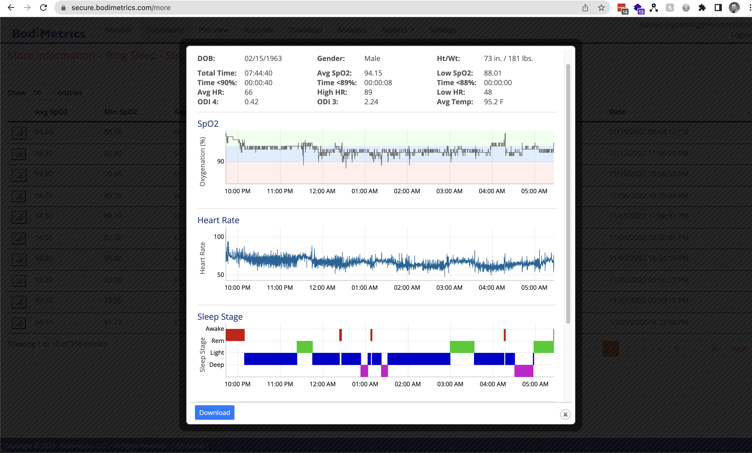Click the BodiMetrics logo
The image size is (752, 453).
point(49,33)
